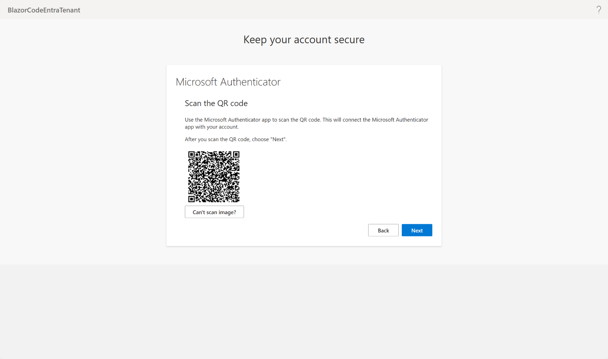Screen dimensions: 608x359
Task: Click the "After you scan the QR code" sentence
Action: (236, 139)
